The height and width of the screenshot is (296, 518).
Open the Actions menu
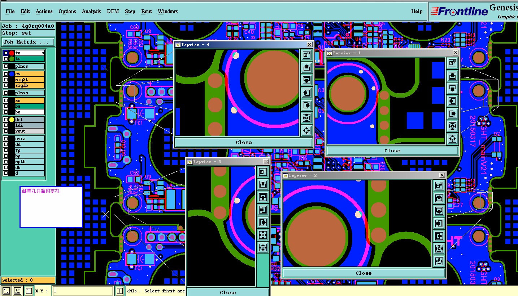click(44, 11)
